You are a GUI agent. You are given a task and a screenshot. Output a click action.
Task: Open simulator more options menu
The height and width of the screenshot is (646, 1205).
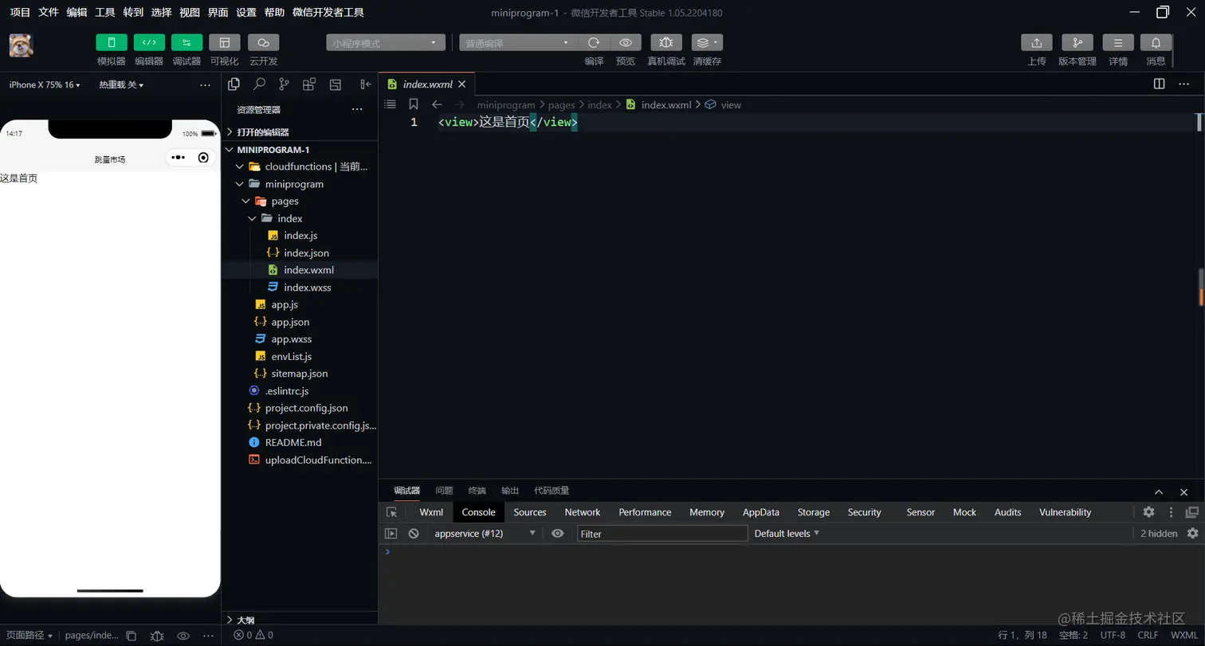(205, 84)
